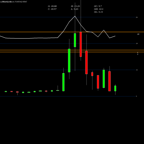144x144 pixels.
Task: Click the 14 price axis label
Action: 137,70
